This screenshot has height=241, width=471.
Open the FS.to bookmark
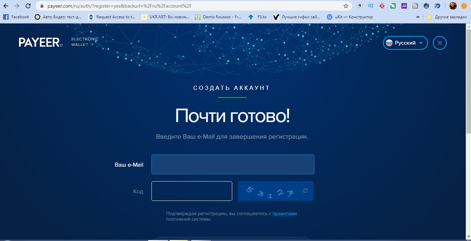(258, 17)
